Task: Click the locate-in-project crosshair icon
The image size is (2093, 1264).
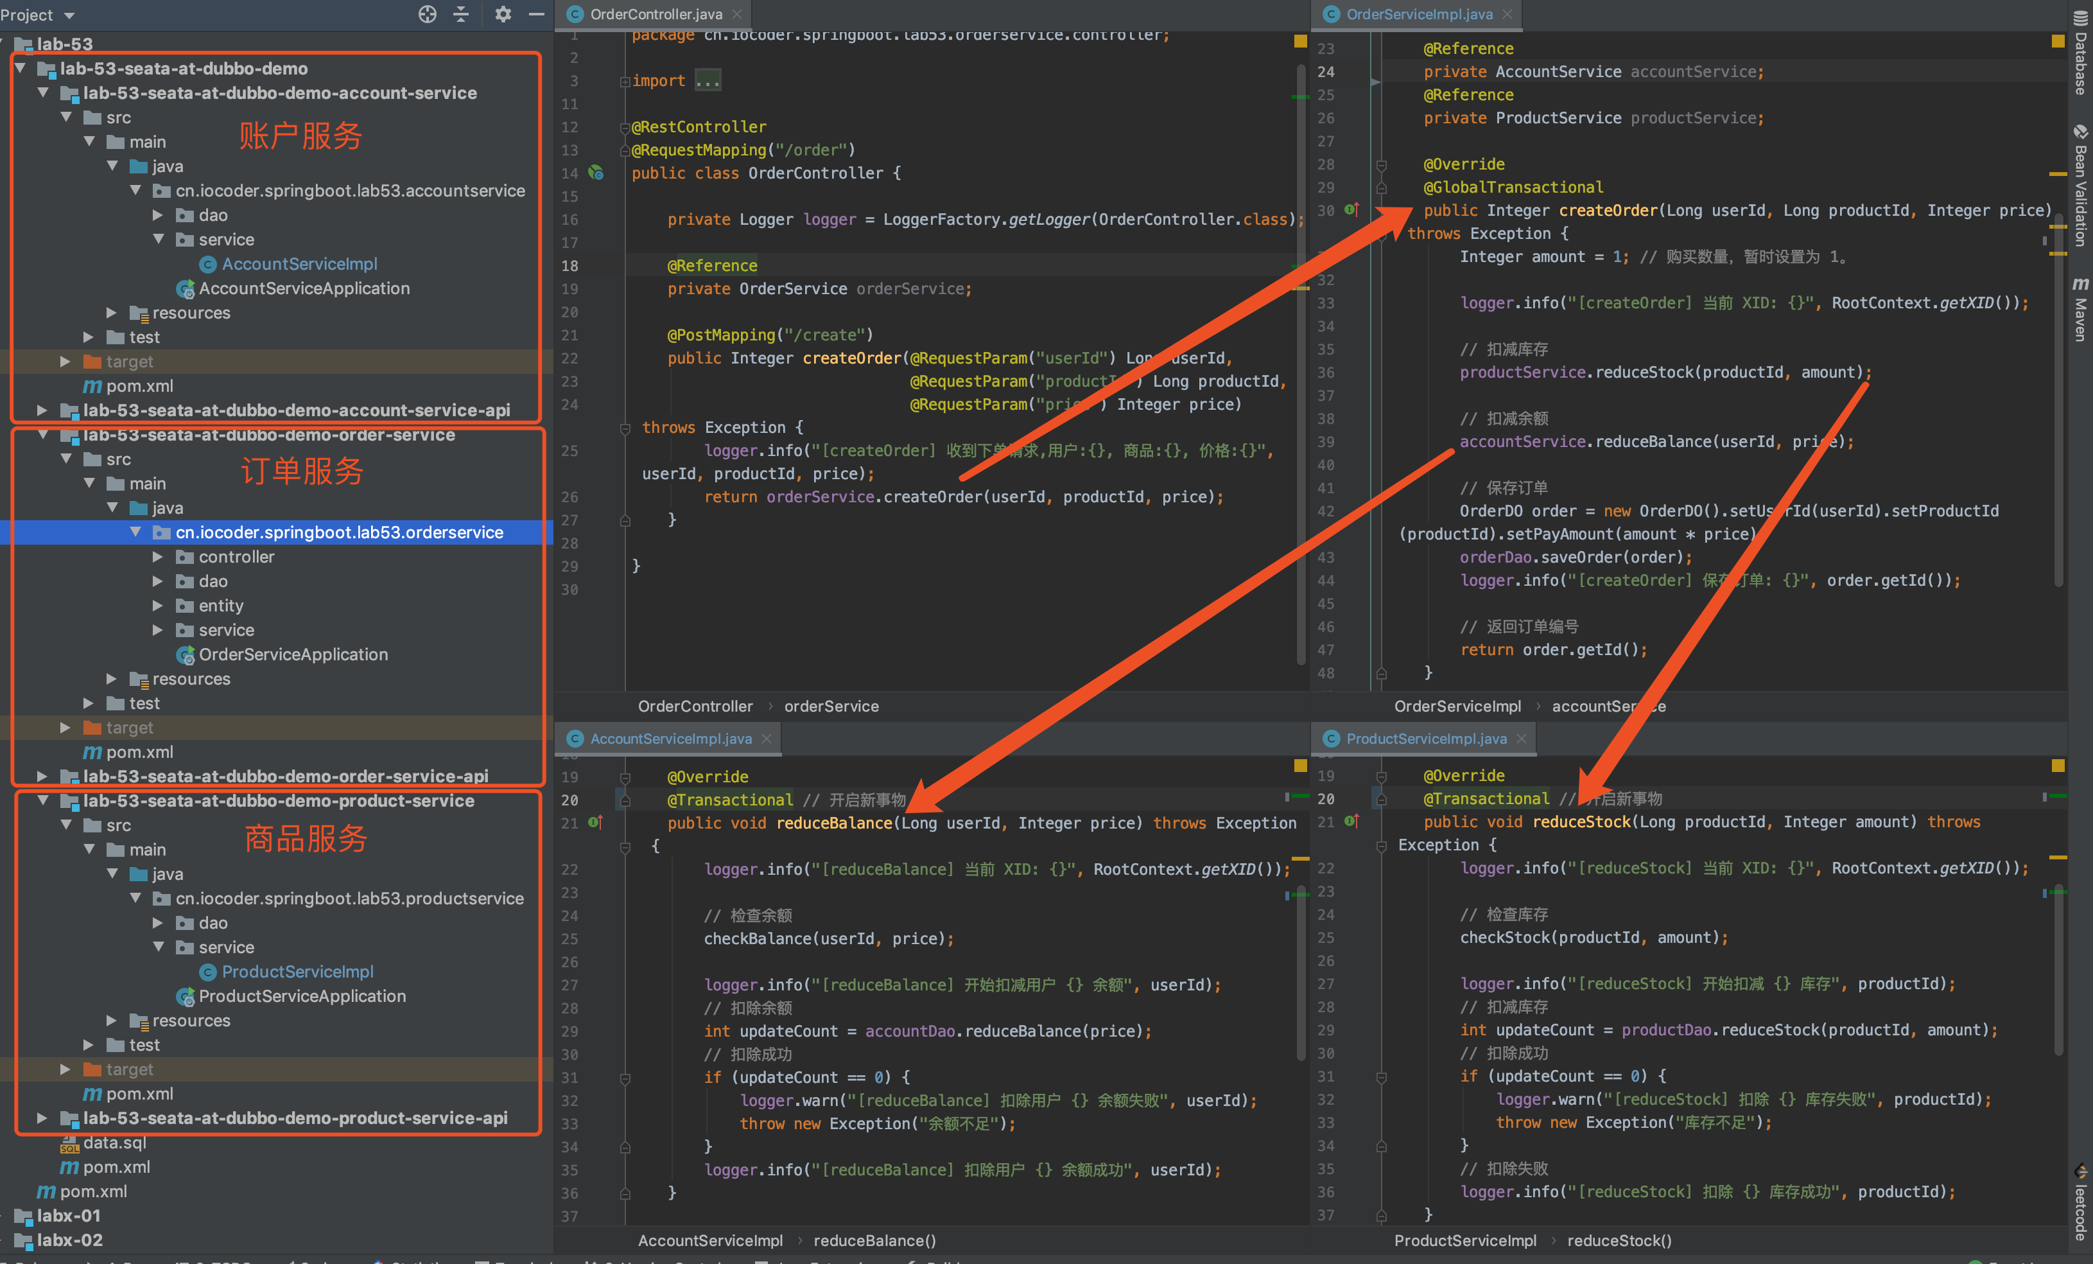Action: [x=427, y=13]
